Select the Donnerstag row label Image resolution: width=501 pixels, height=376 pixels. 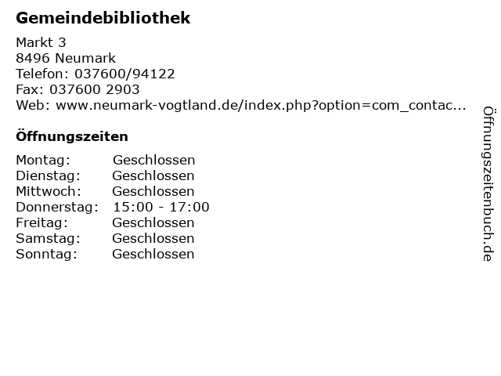pos(57,208)
